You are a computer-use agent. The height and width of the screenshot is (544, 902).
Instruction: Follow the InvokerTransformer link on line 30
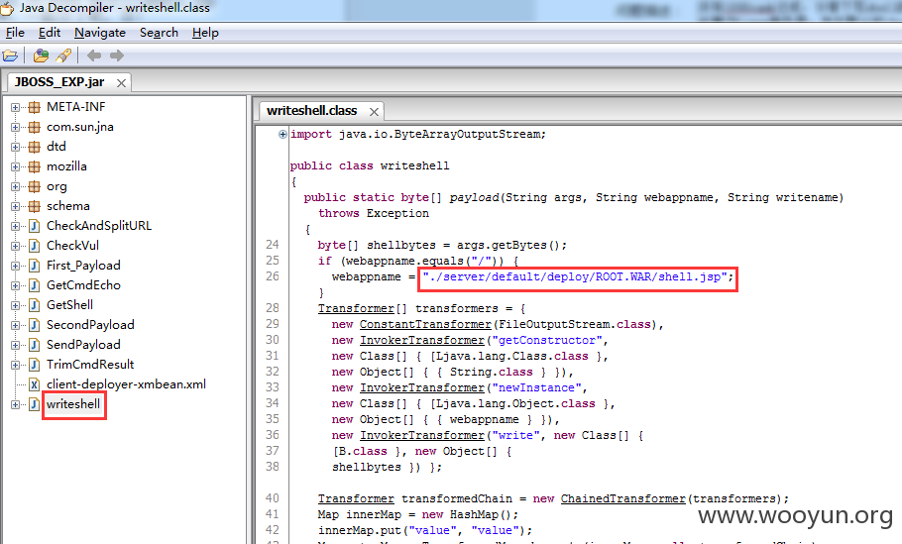click(x=422, y=341)
